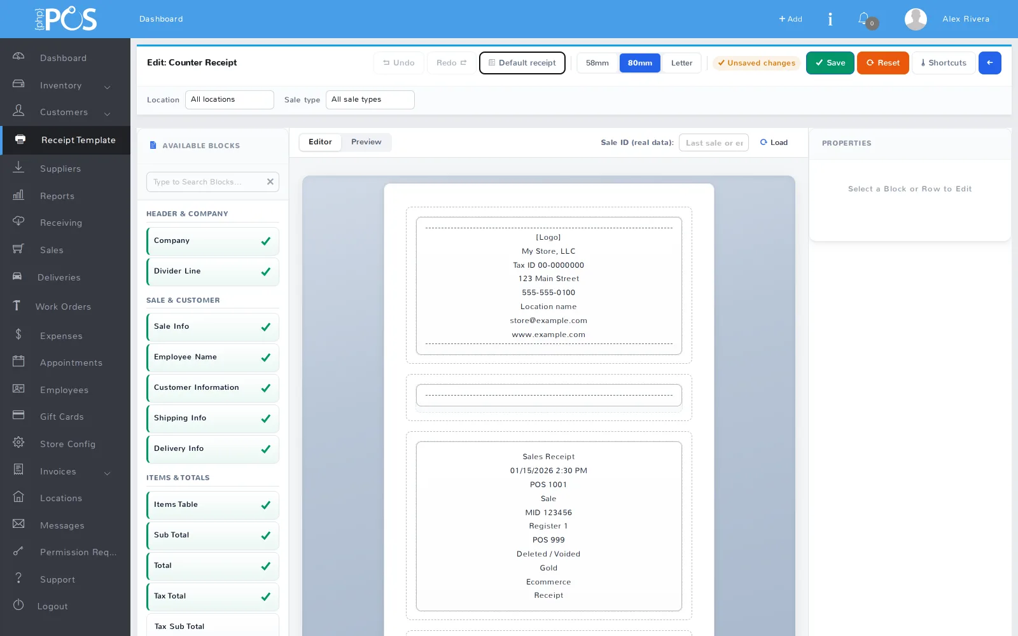Click the blue back arrow button
1018x636 pixels.
pos(989,63)
